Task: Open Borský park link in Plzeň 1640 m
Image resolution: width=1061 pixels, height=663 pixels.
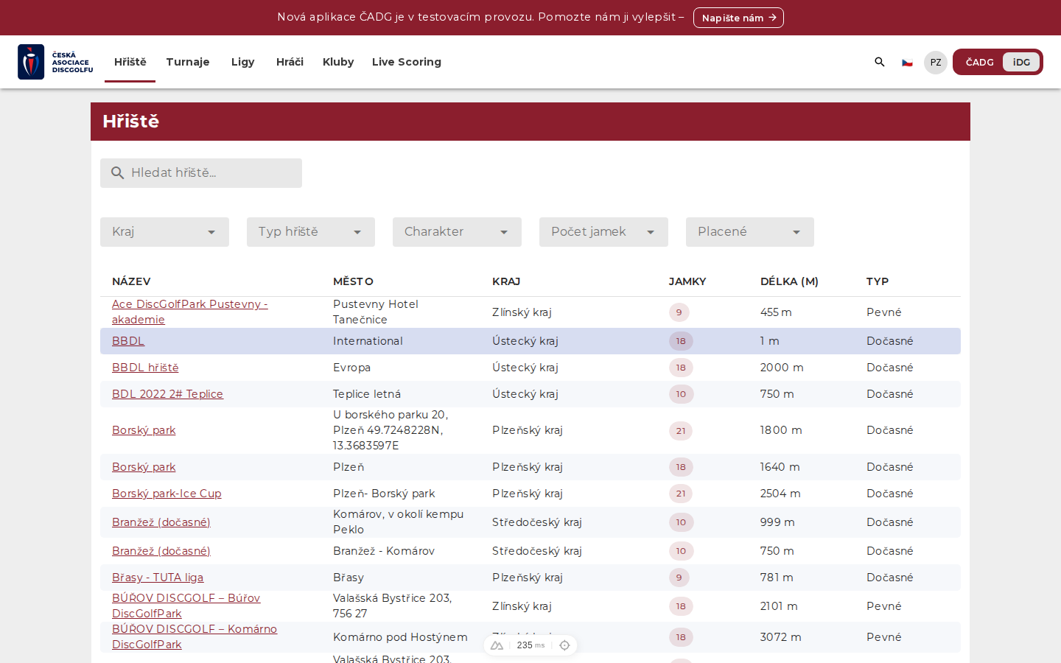Action: click(144, 467)
